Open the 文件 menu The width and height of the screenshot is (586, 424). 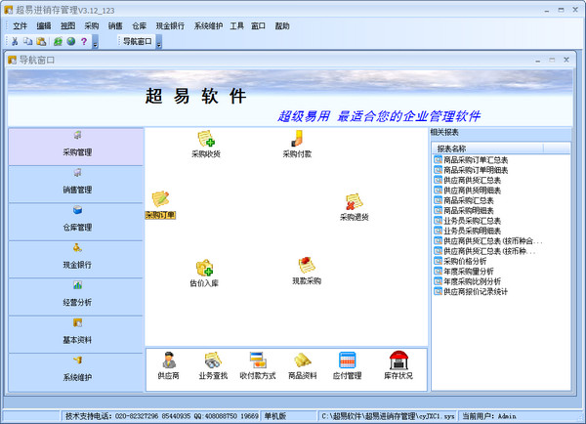click(20, 25)
